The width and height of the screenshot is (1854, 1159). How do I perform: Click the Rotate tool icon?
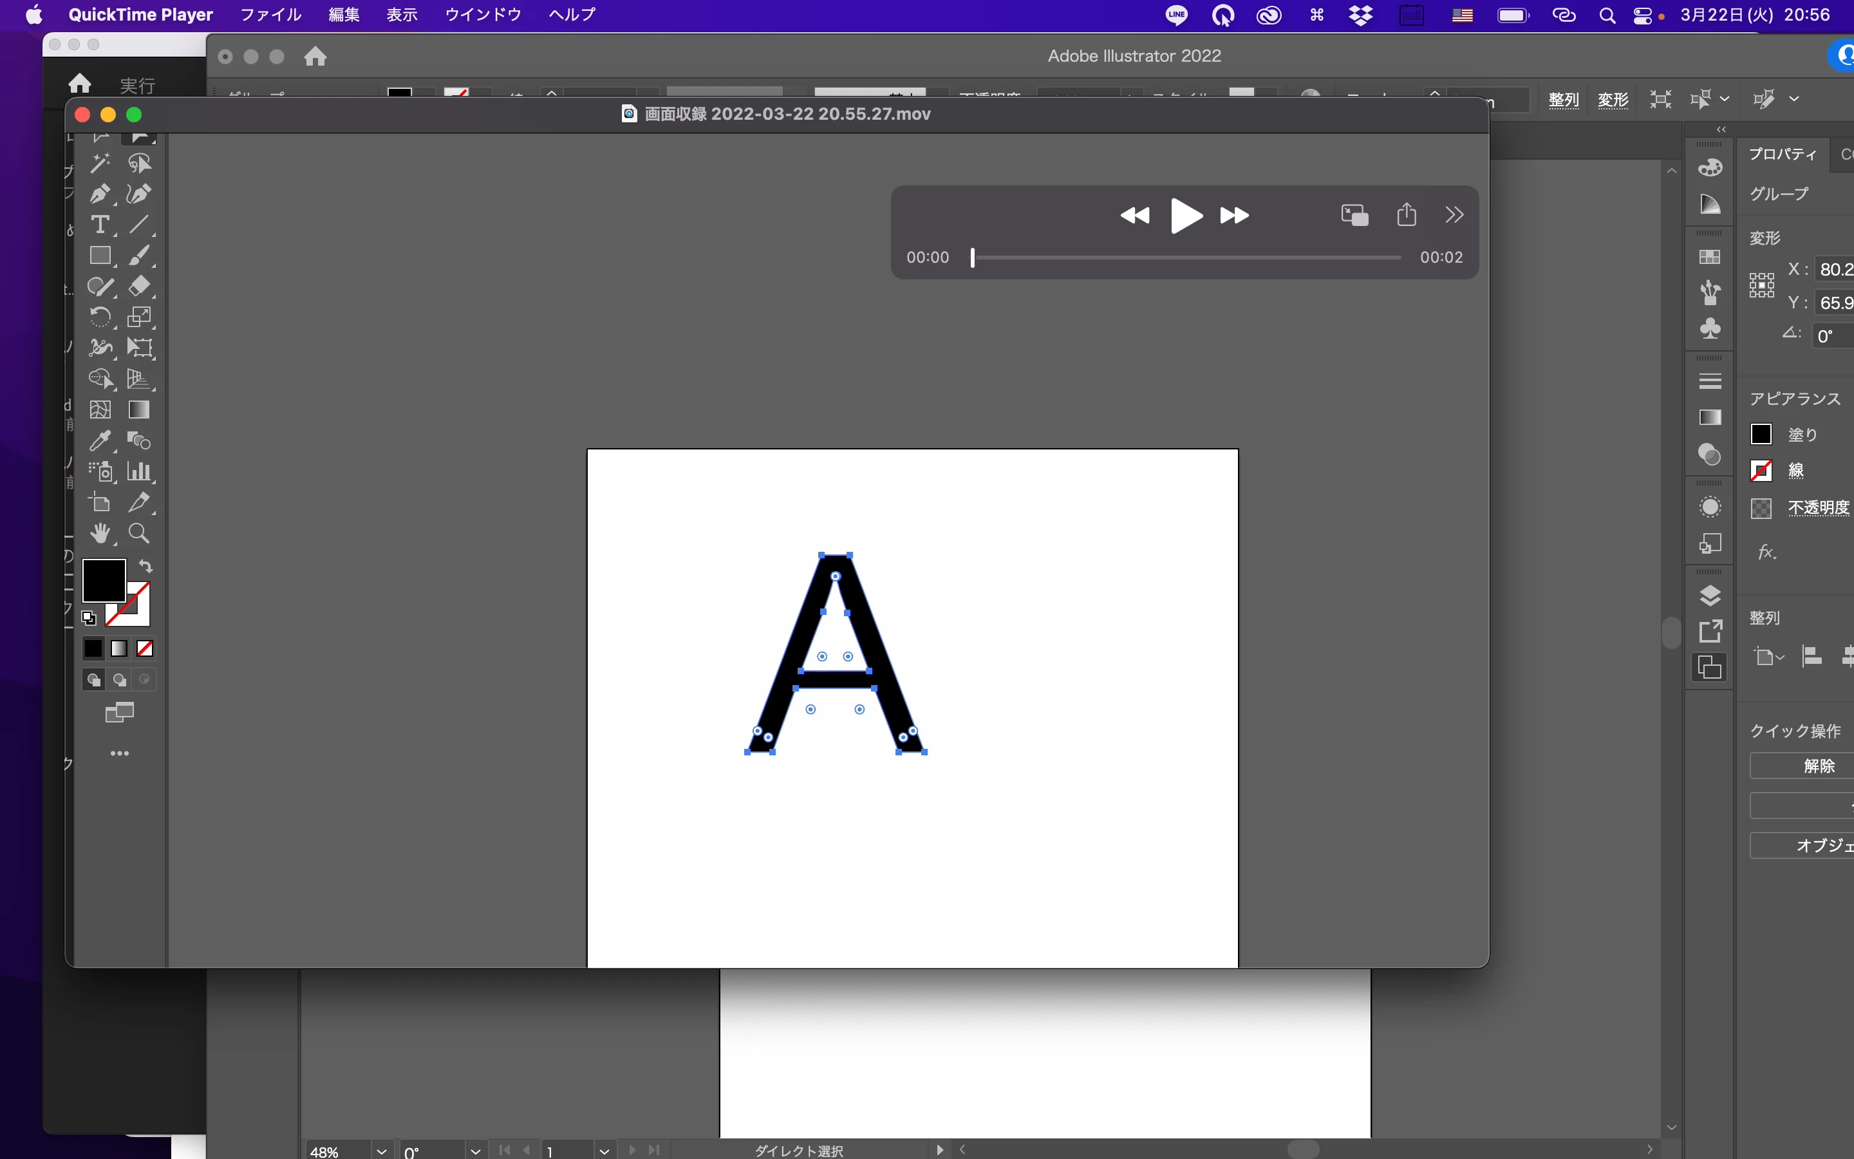[99, 317]
